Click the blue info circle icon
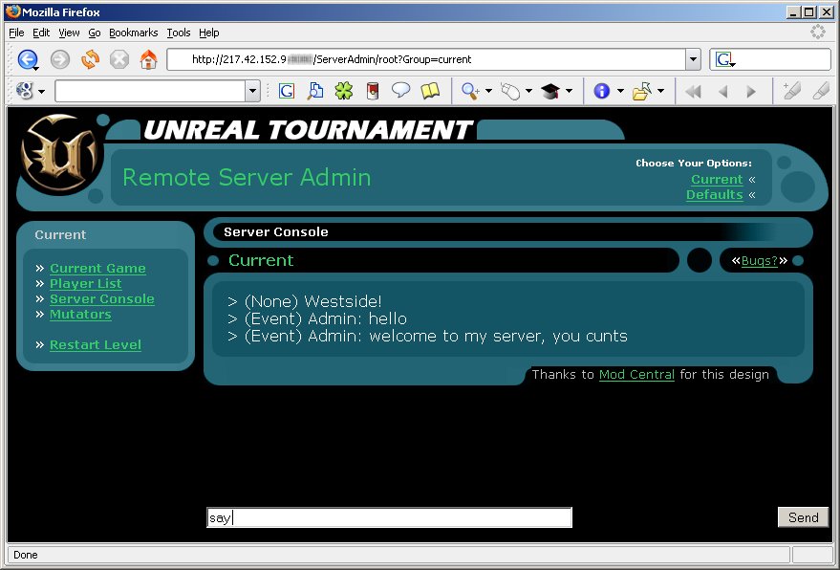Screen dimensions: 840x570 pyautogui.click(x=602, y=91)
